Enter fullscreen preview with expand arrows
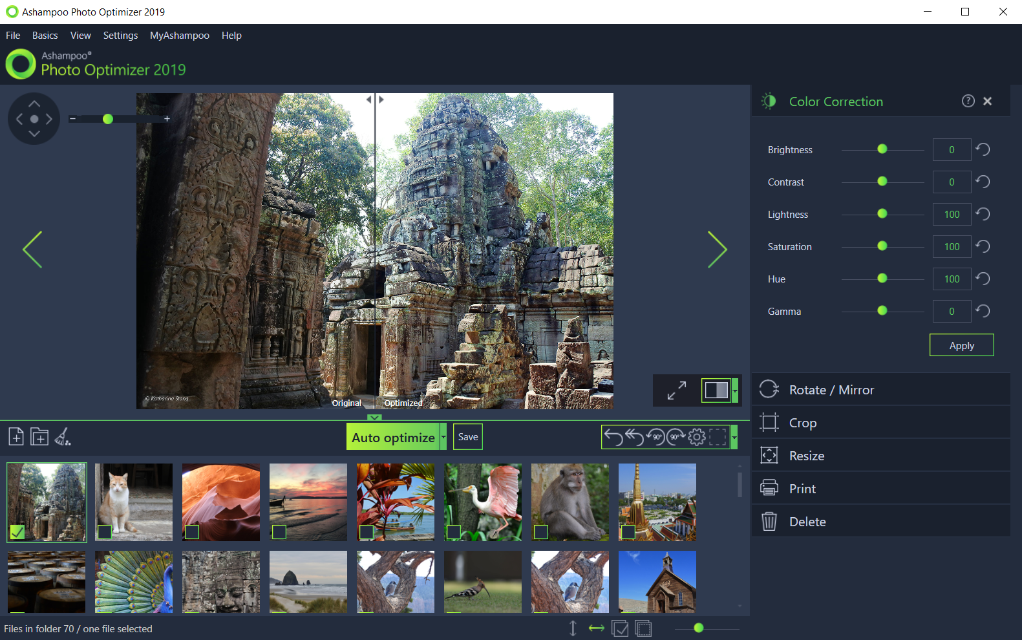This screenshot has width=1022, height=640. (x=676, y=390)
